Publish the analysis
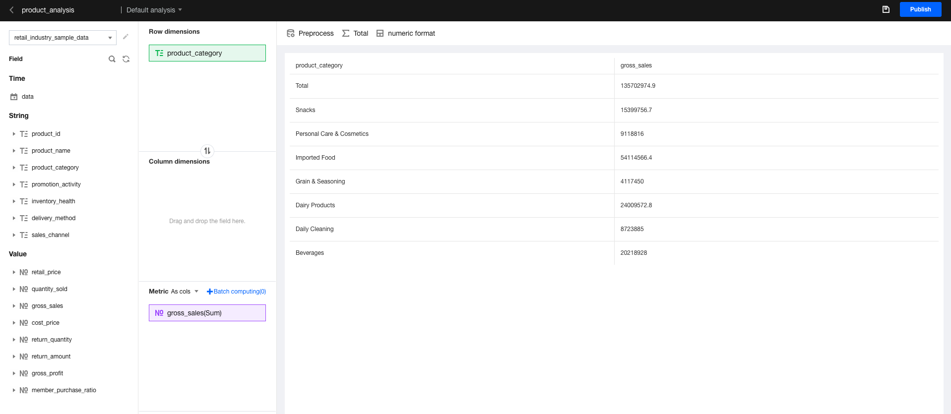Image resolution: width=951 pixels, height=414 pixels. 920,9
